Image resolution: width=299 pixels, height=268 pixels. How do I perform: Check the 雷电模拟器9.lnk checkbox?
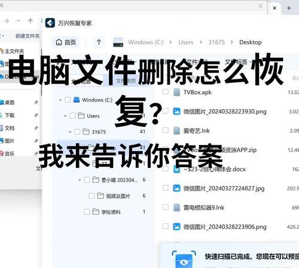click(x=166, y=207)
